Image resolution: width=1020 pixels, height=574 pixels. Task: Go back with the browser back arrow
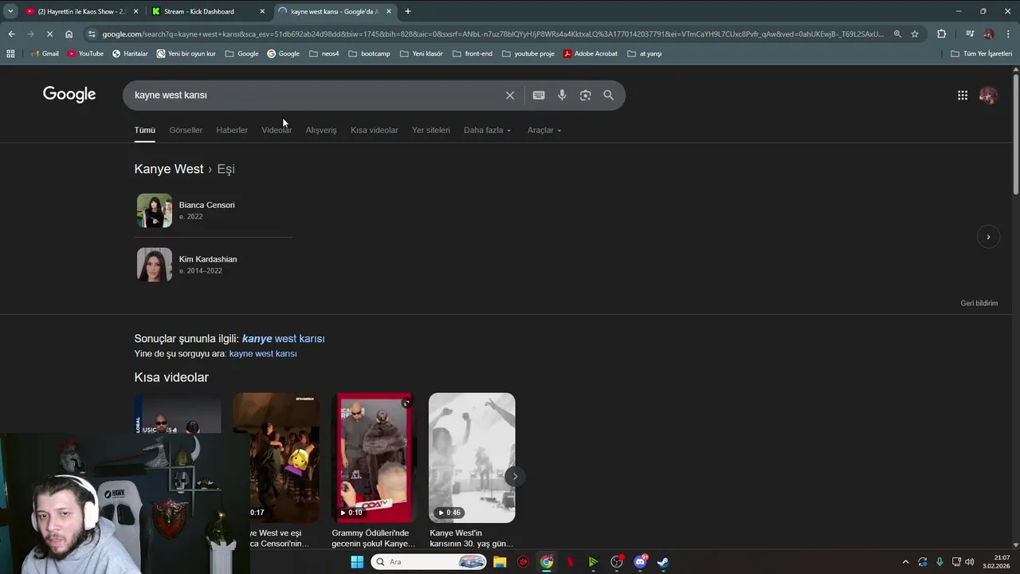(x=11, y=33)
